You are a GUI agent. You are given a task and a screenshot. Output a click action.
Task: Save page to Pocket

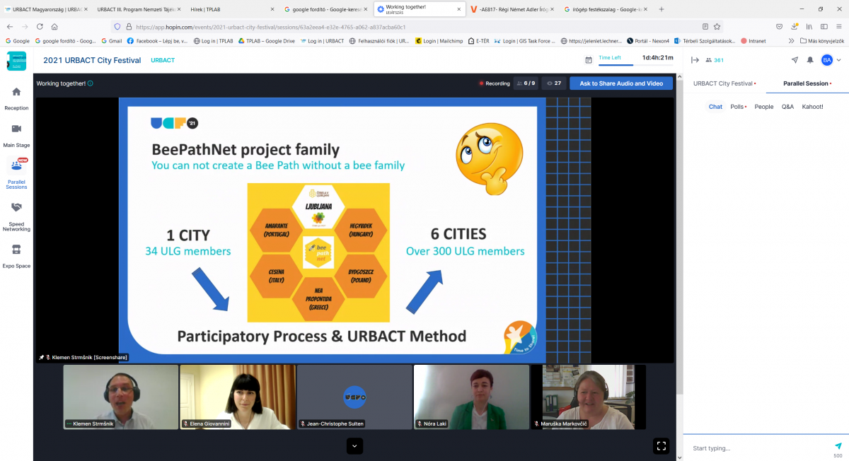click(779, 27)
